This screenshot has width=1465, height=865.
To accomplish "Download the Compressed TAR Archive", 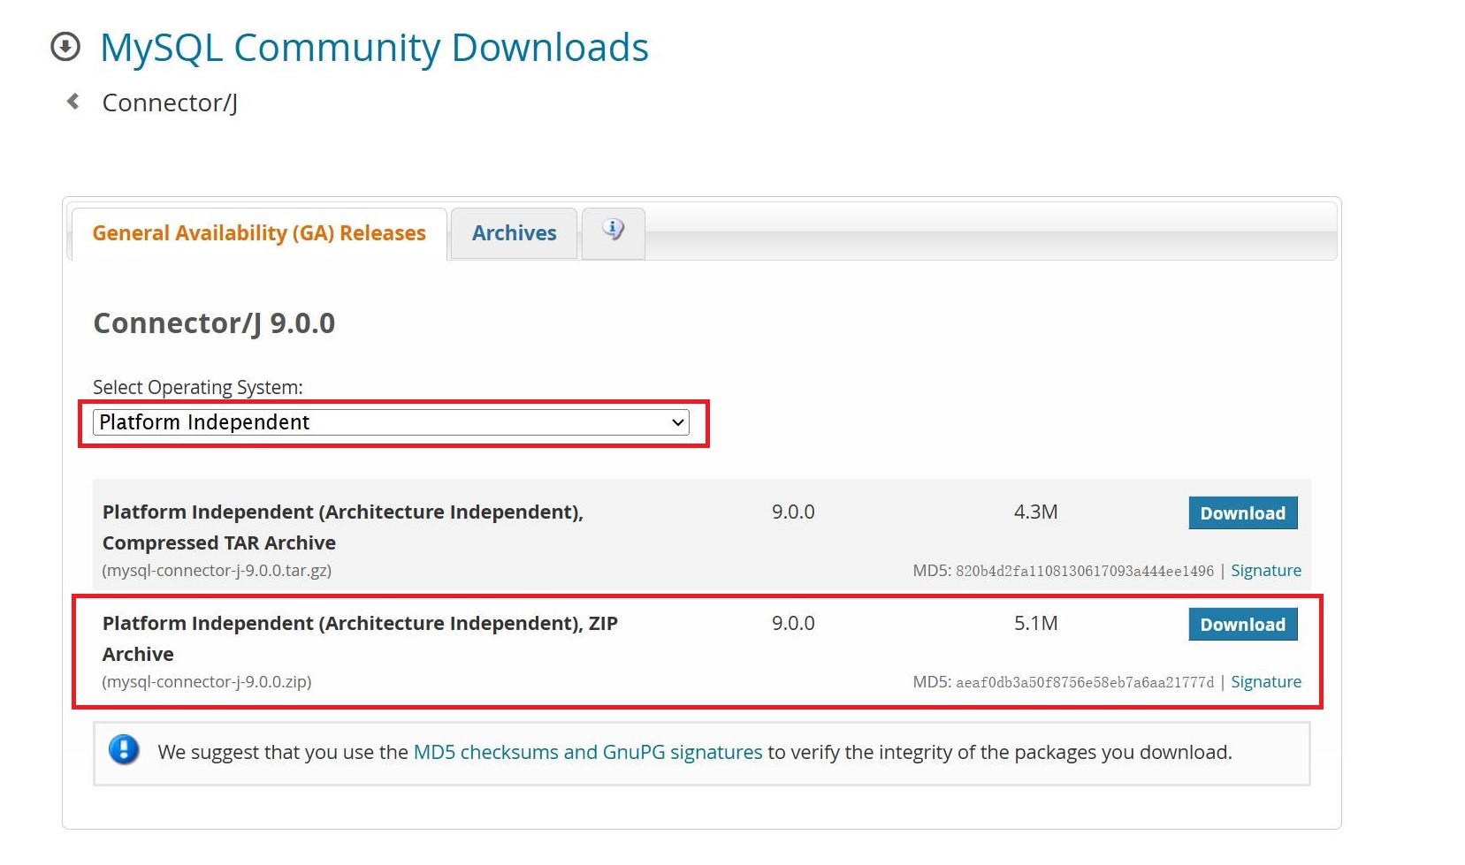I will point(1242,513).
